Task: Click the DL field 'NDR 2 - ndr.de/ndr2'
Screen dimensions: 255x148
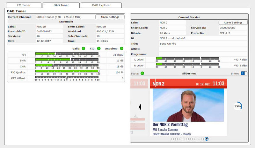Action: click(x=203, y=38)
